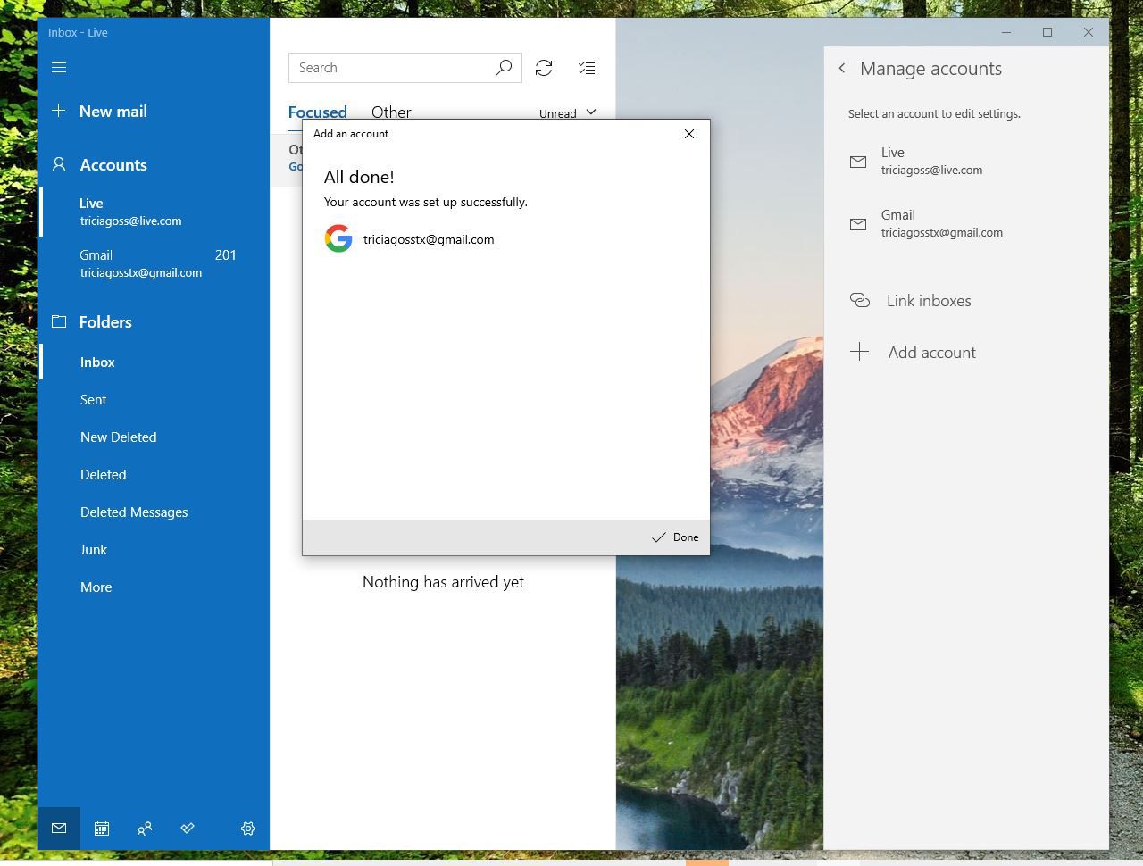
Task: Switch to Mail app icon
Action: coord(59,829)
